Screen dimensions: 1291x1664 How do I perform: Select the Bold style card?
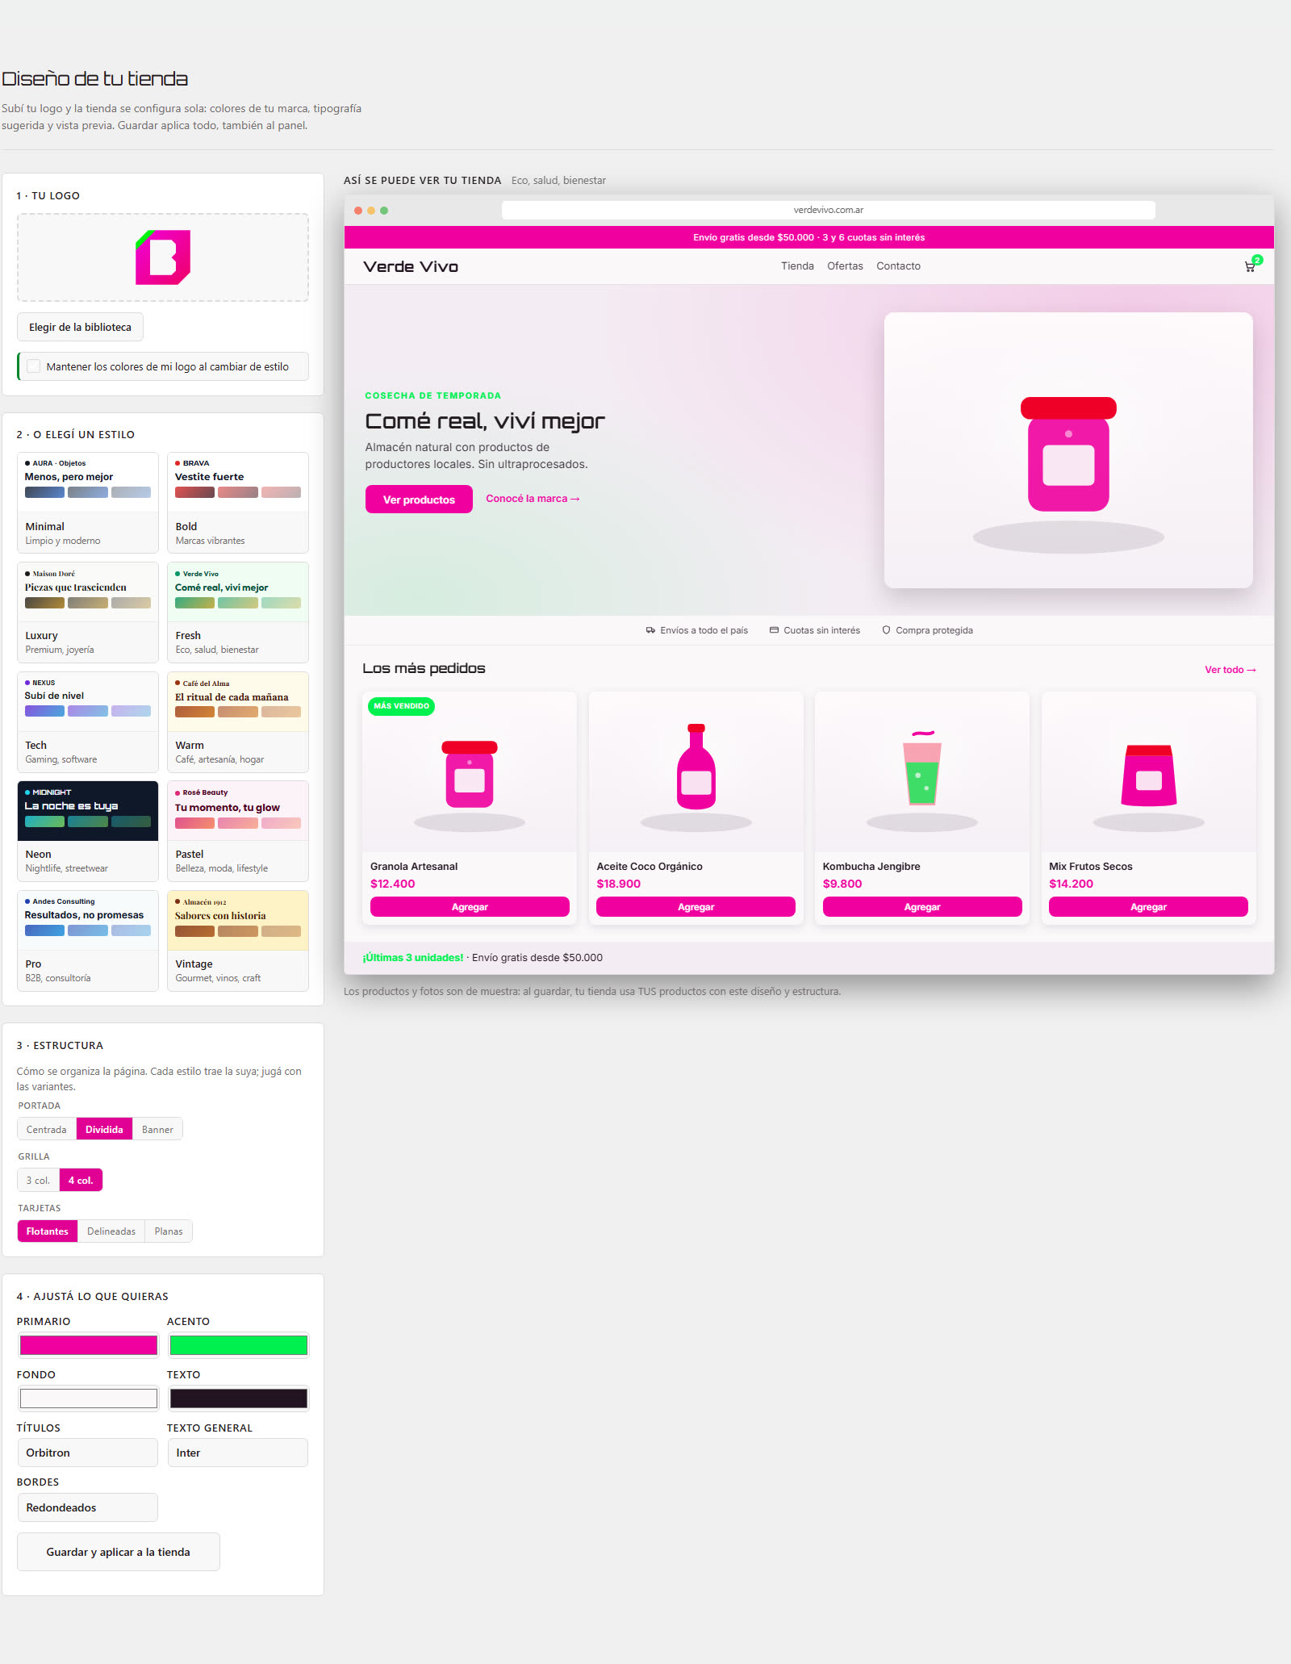pyautogui.click(x=238, y=503)
